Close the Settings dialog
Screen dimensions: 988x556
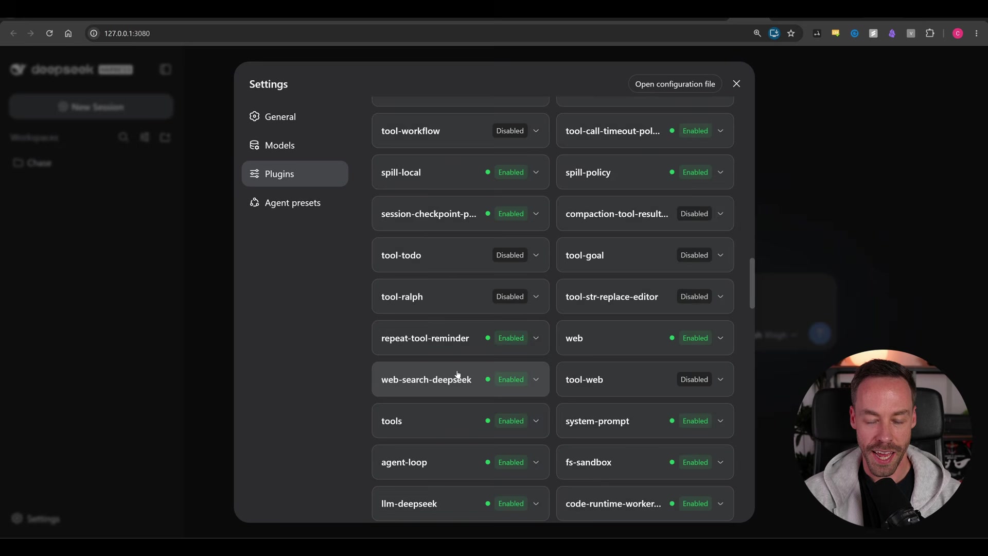pyautogui.click(x=736, y=84)
